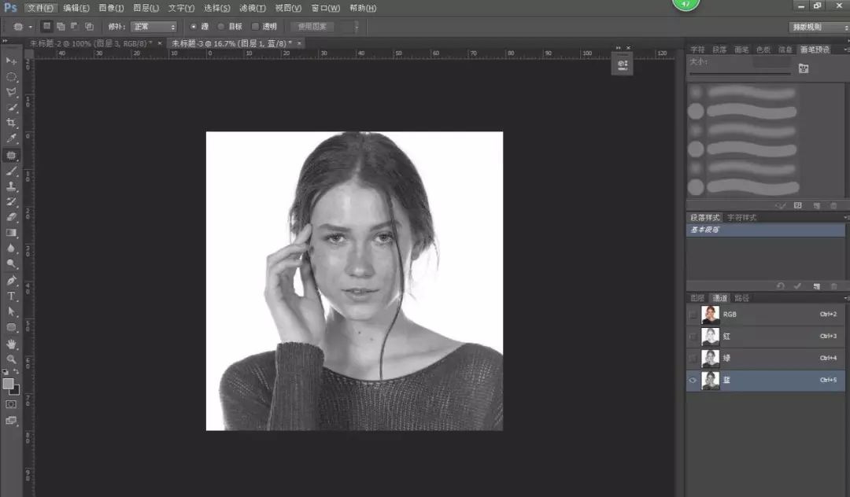Show the RGB channel visibility
Viewport: 850px width, 497px height.
693,315
